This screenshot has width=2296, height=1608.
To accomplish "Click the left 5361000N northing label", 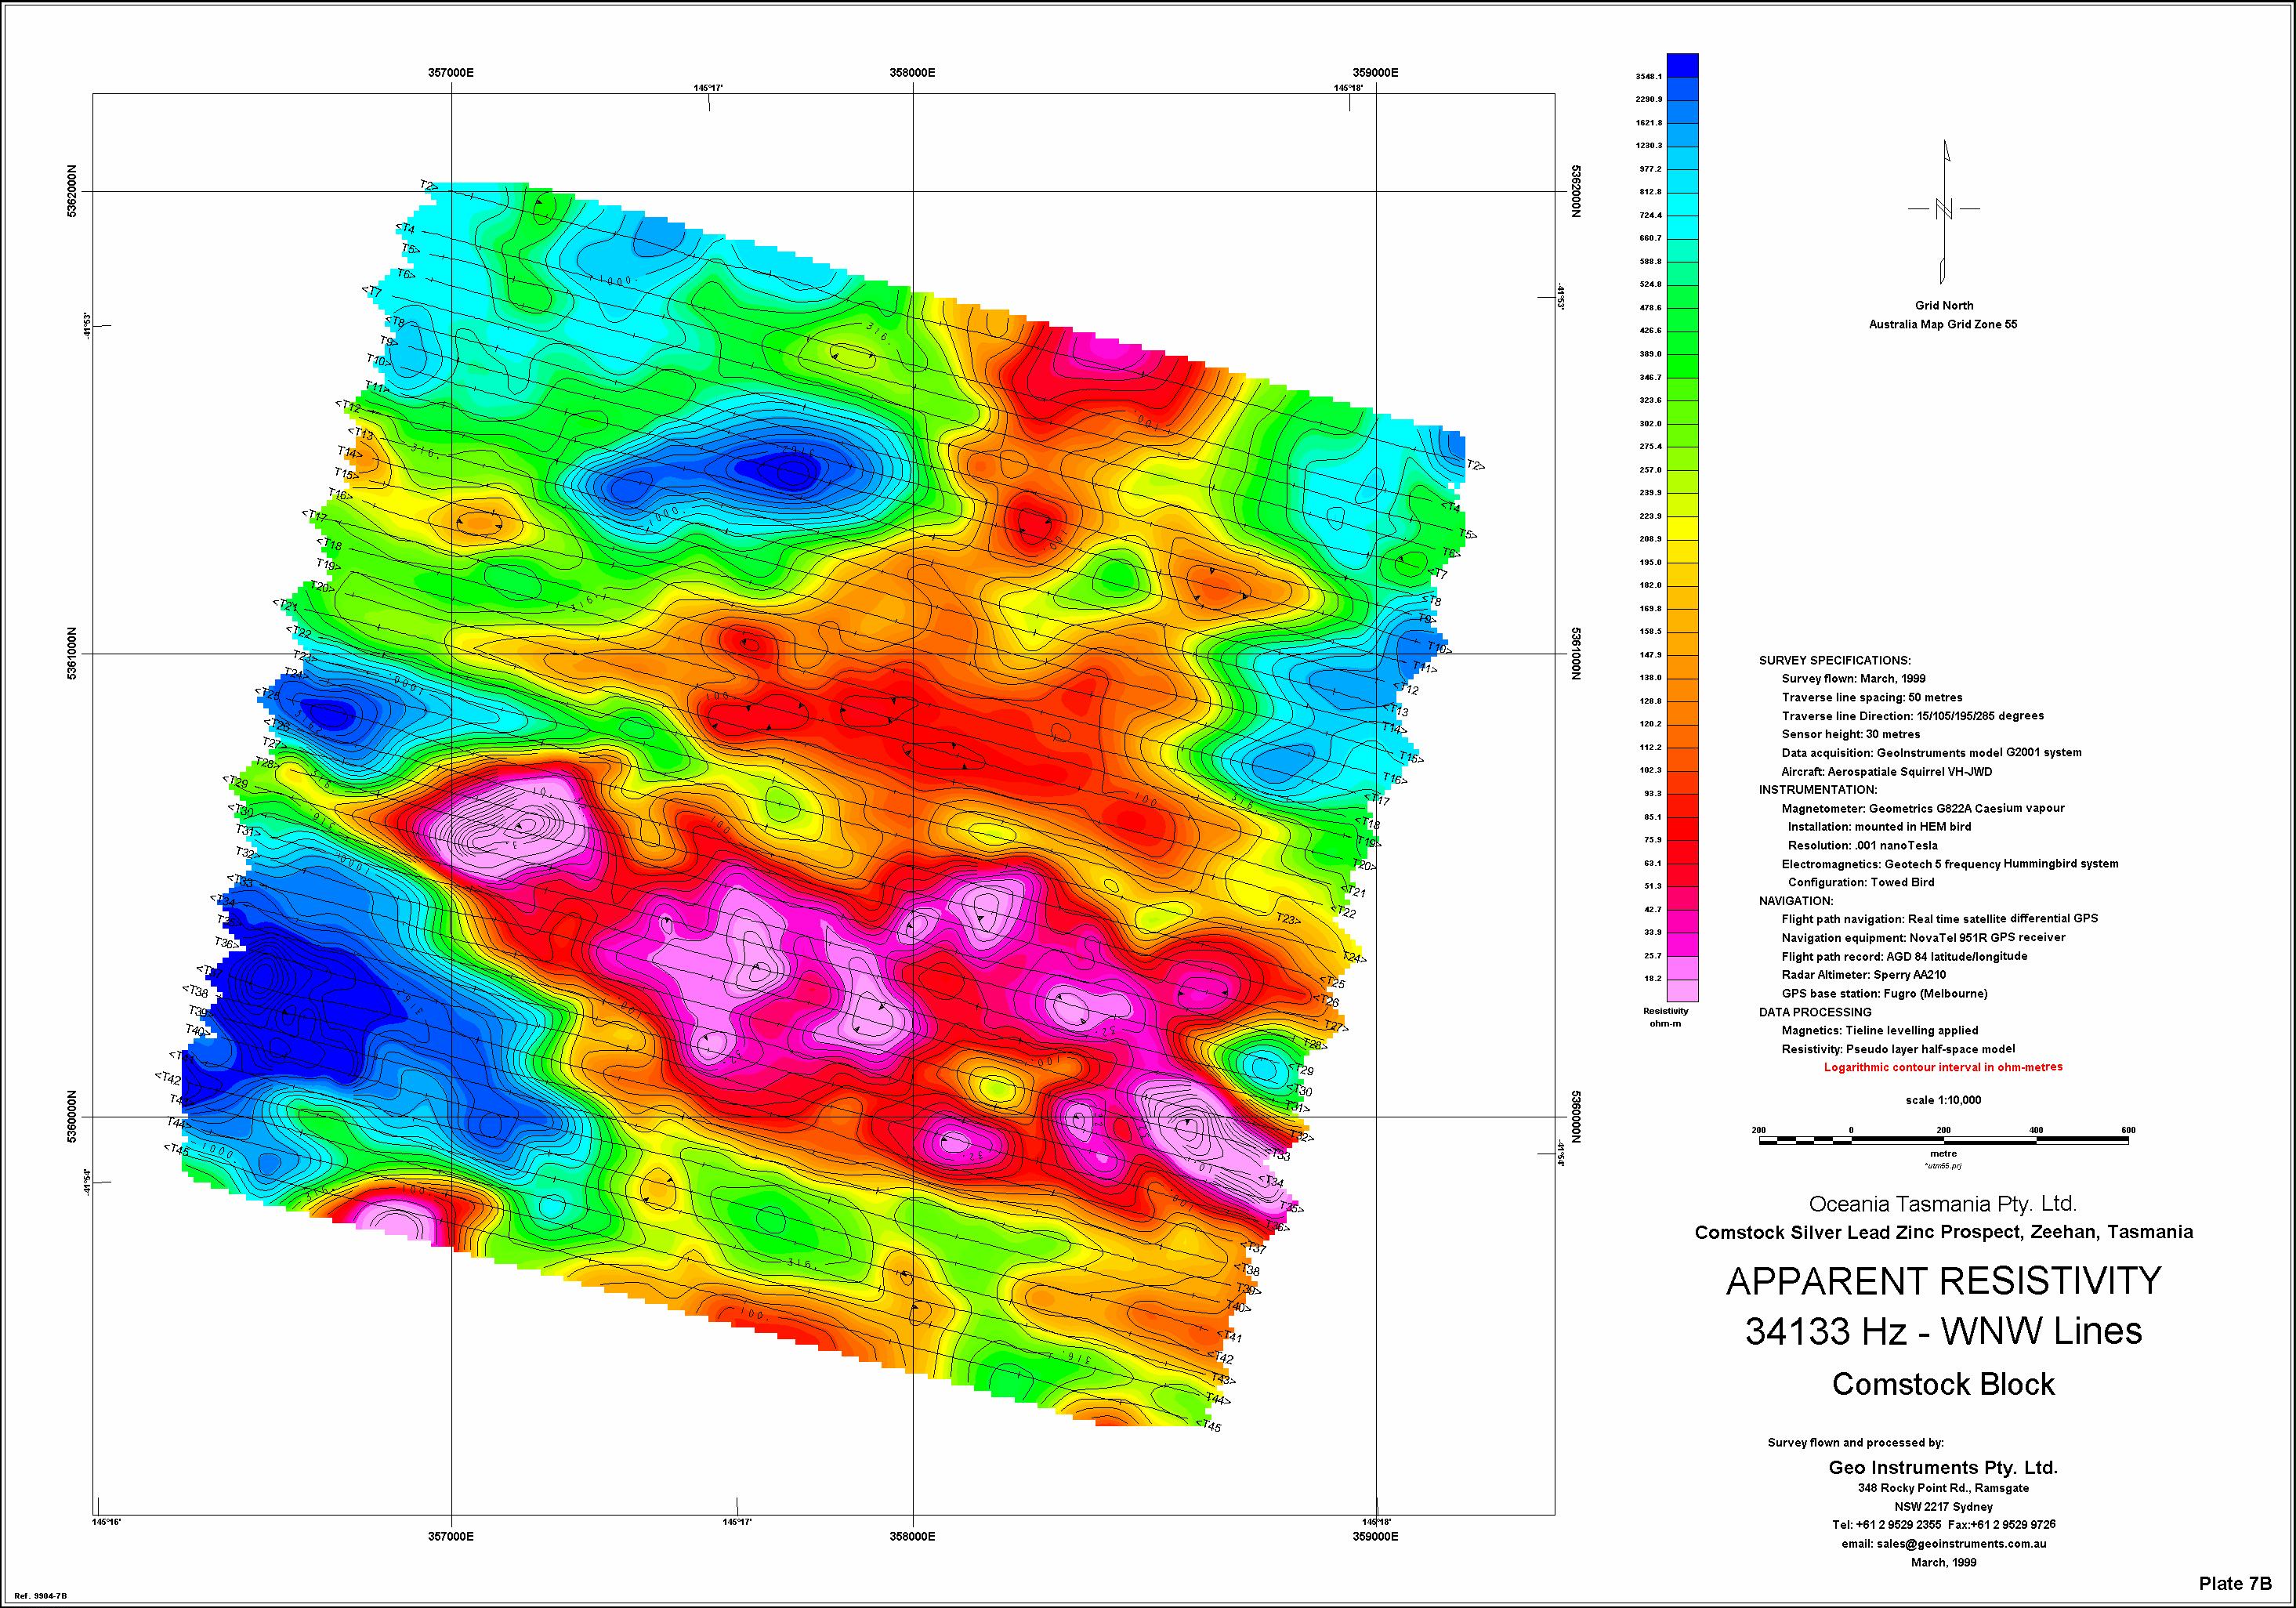I will [72, 654].
